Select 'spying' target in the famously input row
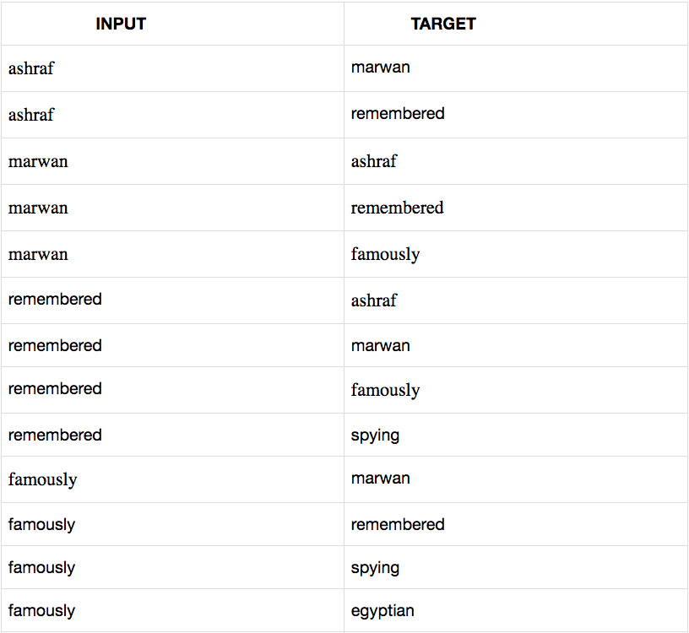This screenshot has width=689, height=633. 375,567
